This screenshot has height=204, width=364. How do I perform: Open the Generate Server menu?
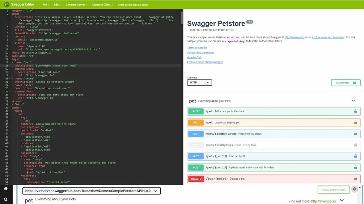point(76,5)
